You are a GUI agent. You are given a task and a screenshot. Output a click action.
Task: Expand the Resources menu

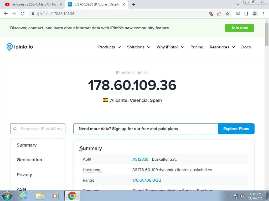[x=222, y=47]
